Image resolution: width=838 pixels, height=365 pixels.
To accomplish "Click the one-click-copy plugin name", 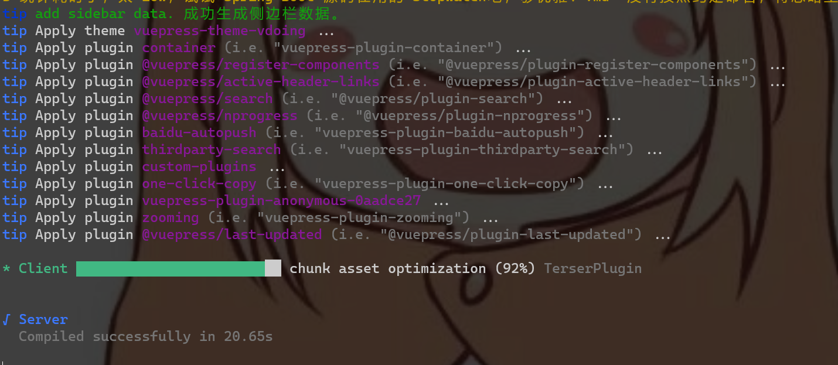I will pos(199,184).
